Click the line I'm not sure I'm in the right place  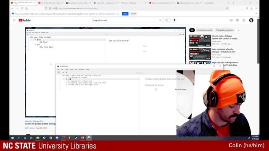click(83, 85)
